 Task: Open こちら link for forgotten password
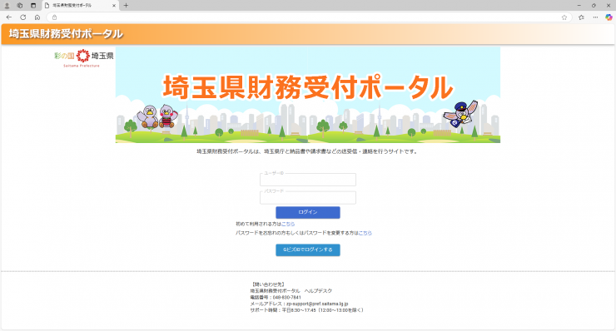click(x=365, y=233)
